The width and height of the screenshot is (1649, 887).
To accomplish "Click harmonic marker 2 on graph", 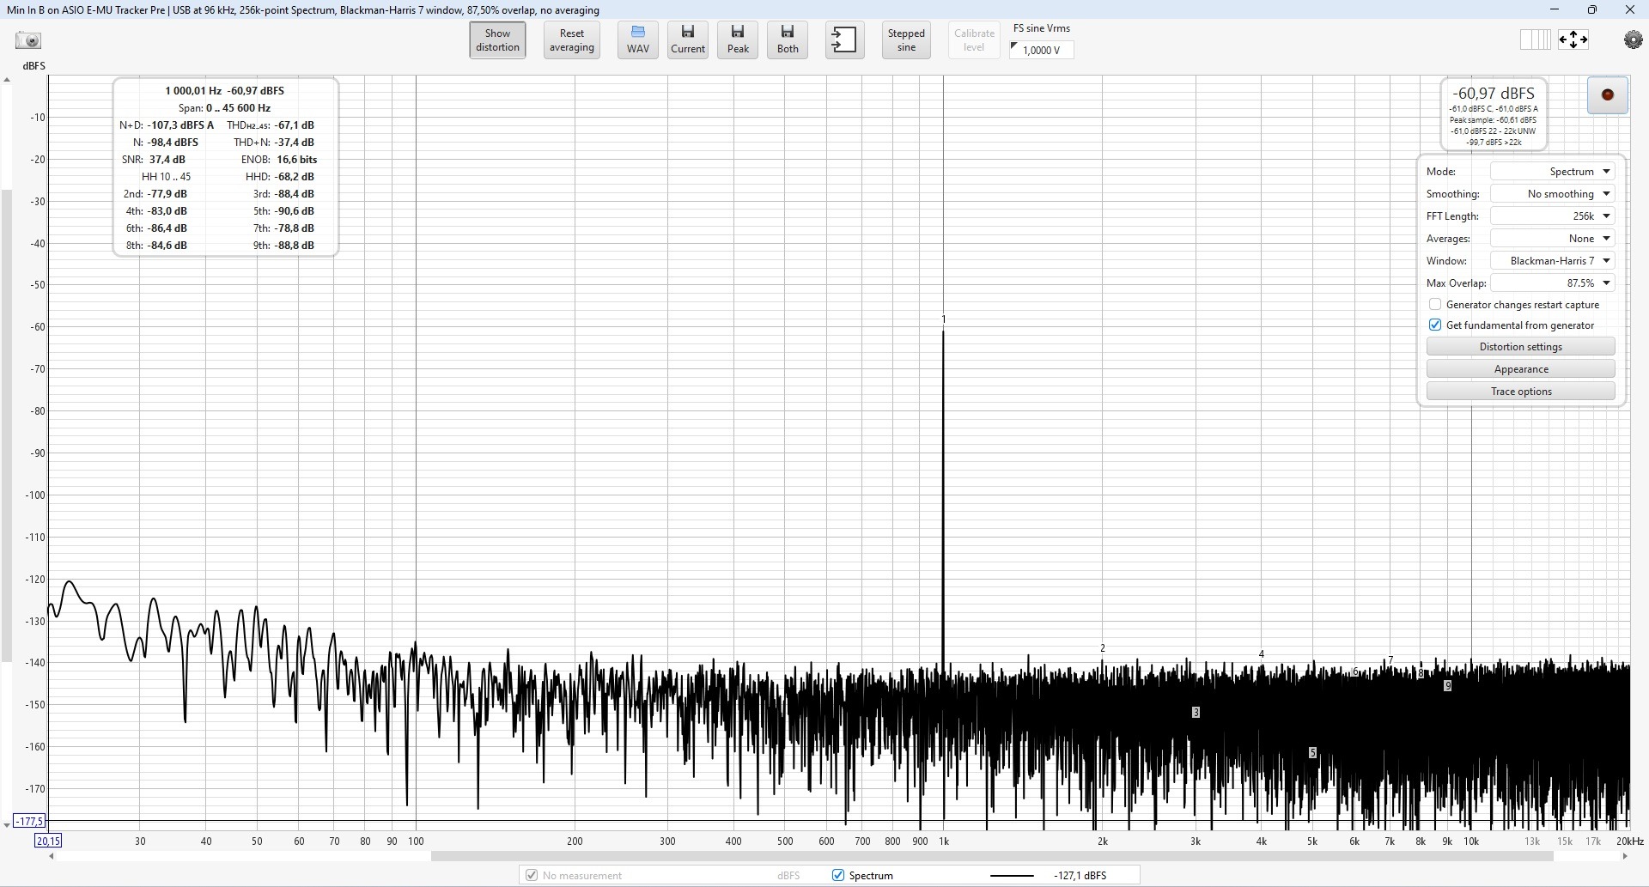I will (x=1103, y=648).
